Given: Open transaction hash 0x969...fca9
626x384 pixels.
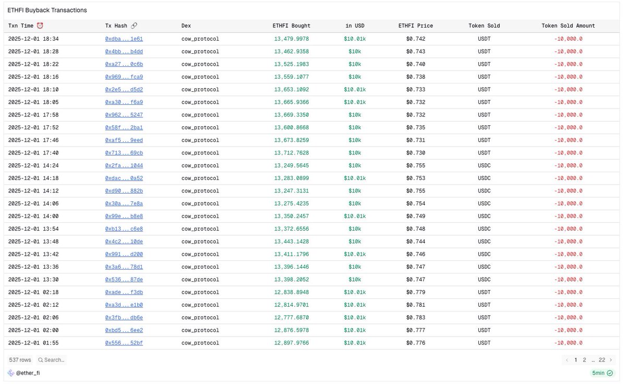Looking at the screenshot, I should (124, 77).
